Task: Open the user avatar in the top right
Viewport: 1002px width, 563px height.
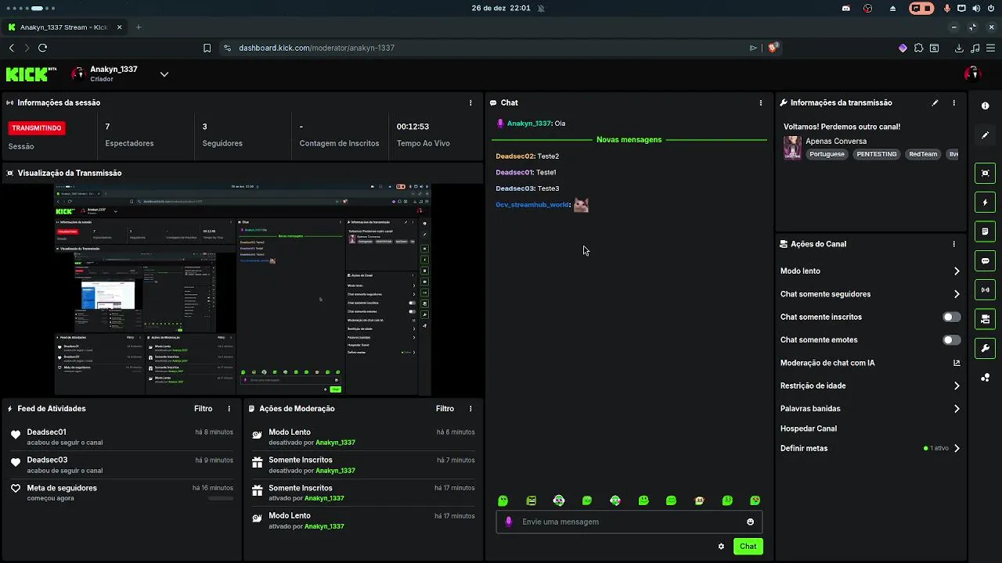Action: point(972,74)
